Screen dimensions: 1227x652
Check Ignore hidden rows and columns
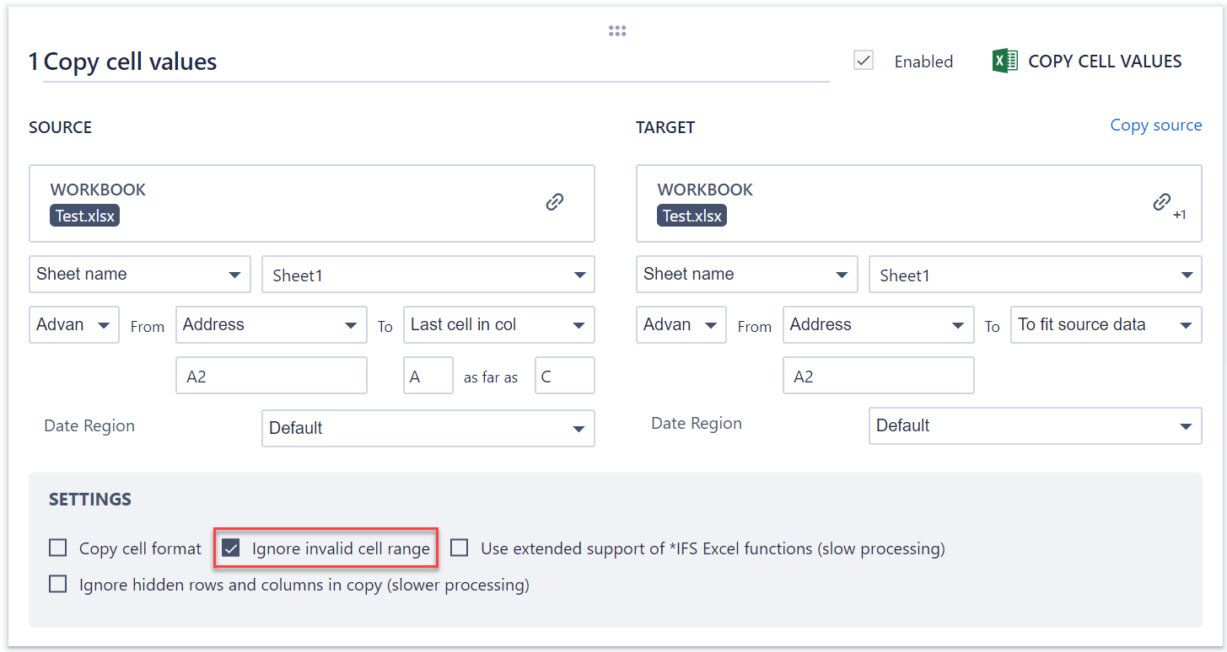(58, 584)
